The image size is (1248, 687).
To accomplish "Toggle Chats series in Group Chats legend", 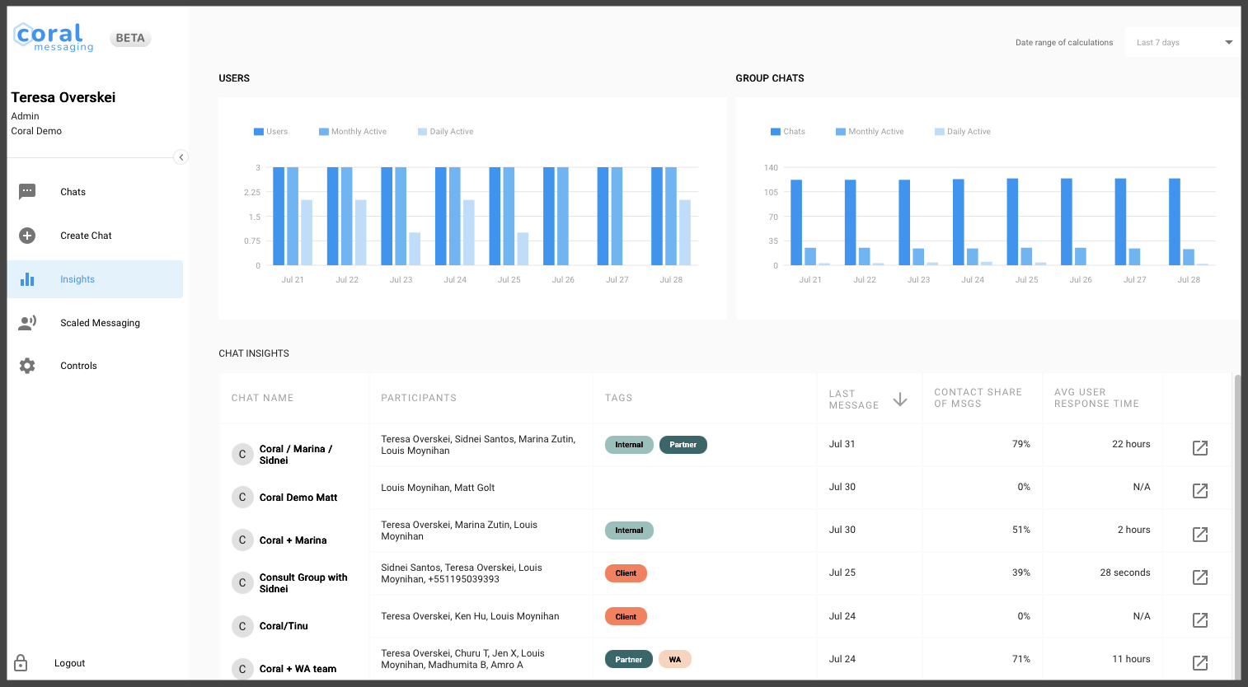I will pyautogui.click(x=788, y=132).
